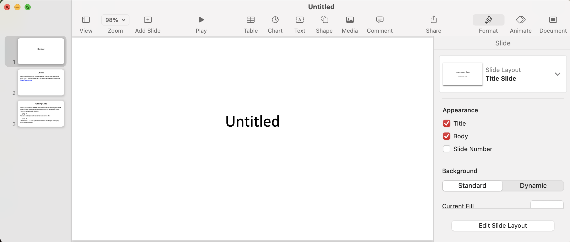Switch to the Document inspector tab

tap(553, 20)
